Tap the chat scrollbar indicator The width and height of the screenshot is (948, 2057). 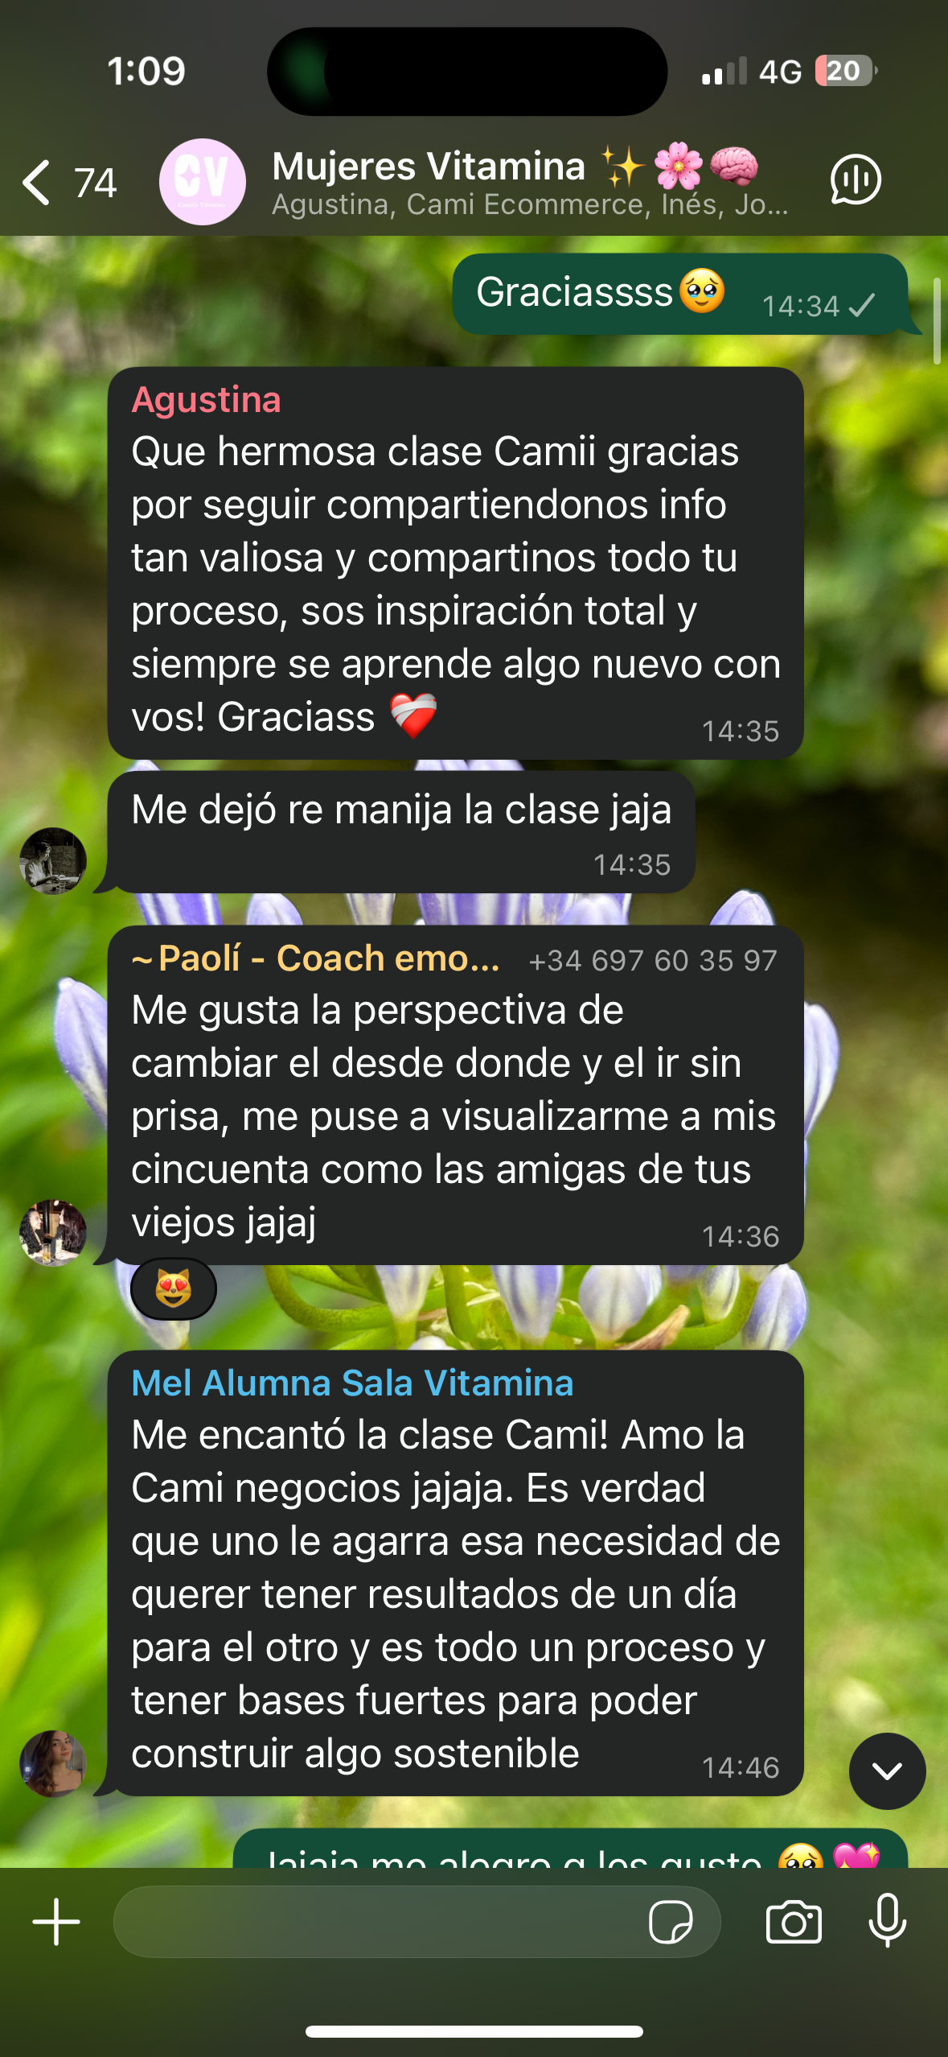(937, 321)
